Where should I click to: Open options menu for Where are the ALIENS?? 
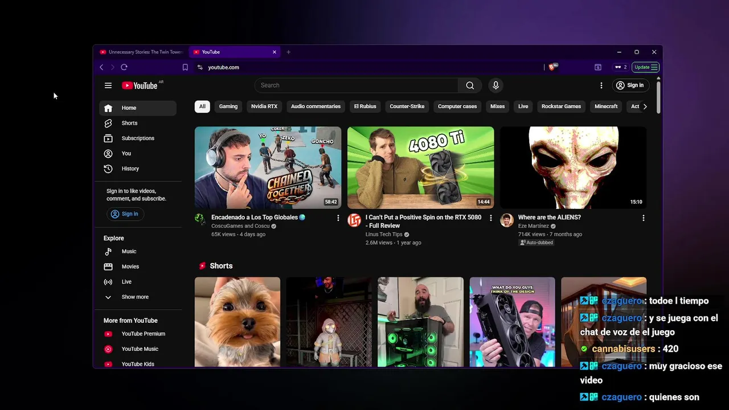coord(644,218)
